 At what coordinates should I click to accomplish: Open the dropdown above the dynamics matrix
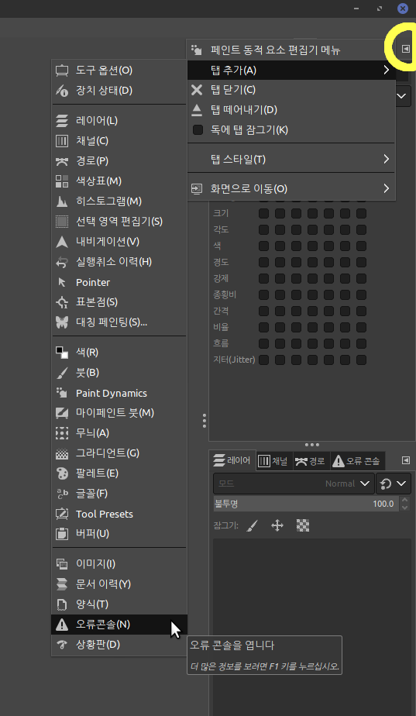(402, 96)
